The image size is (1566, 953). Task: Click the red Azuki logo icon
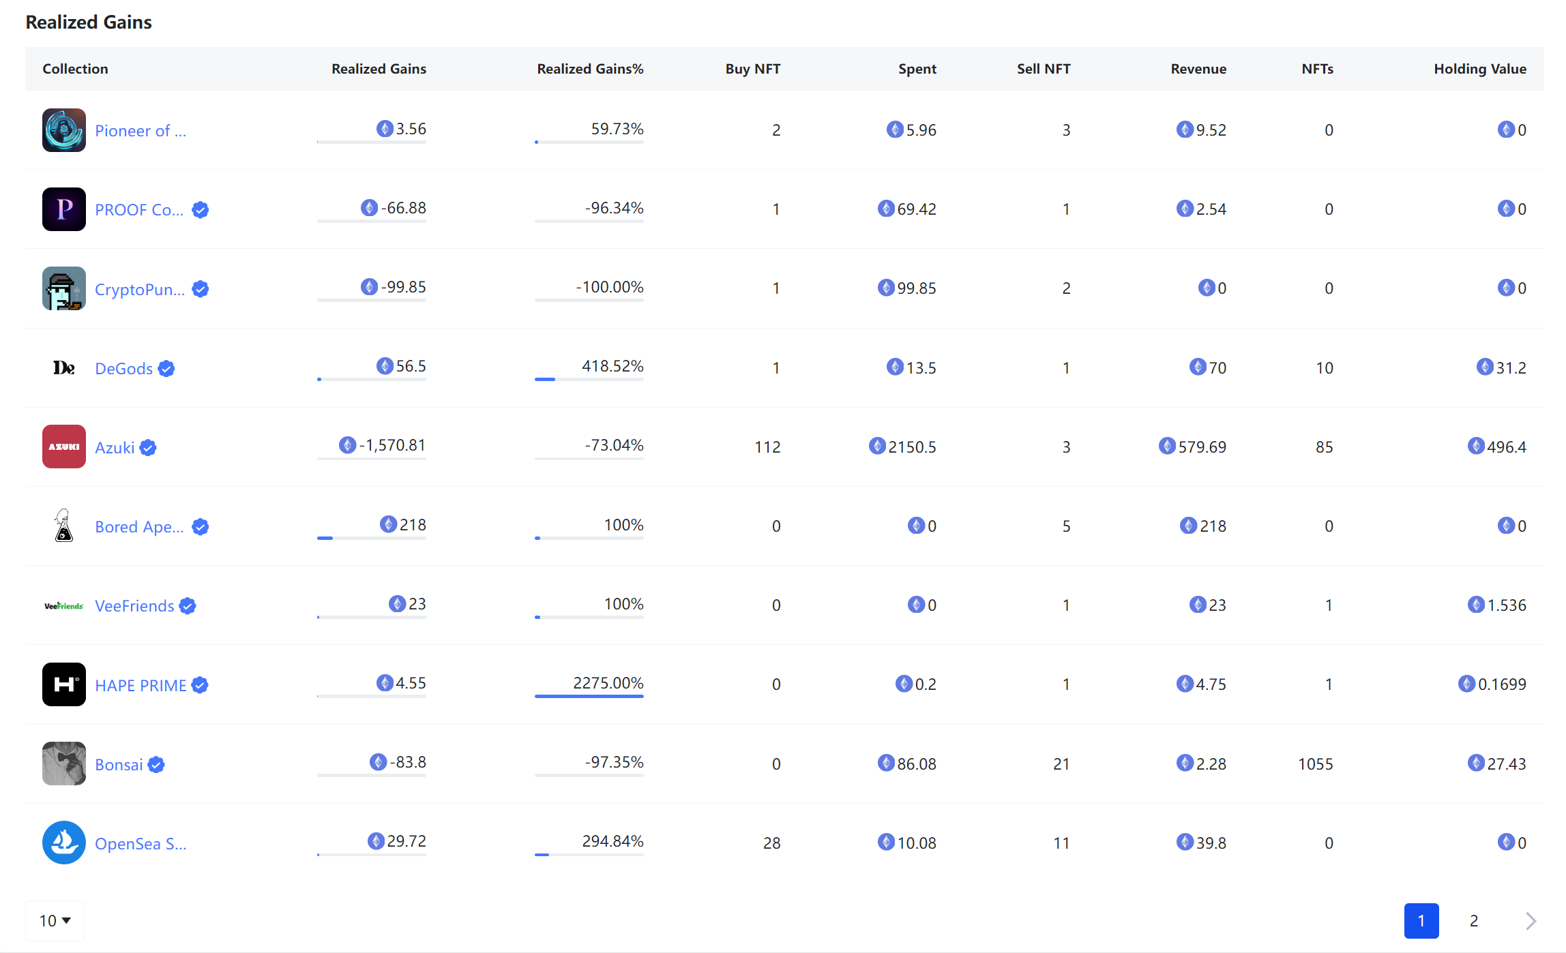(x=63, y=447)
